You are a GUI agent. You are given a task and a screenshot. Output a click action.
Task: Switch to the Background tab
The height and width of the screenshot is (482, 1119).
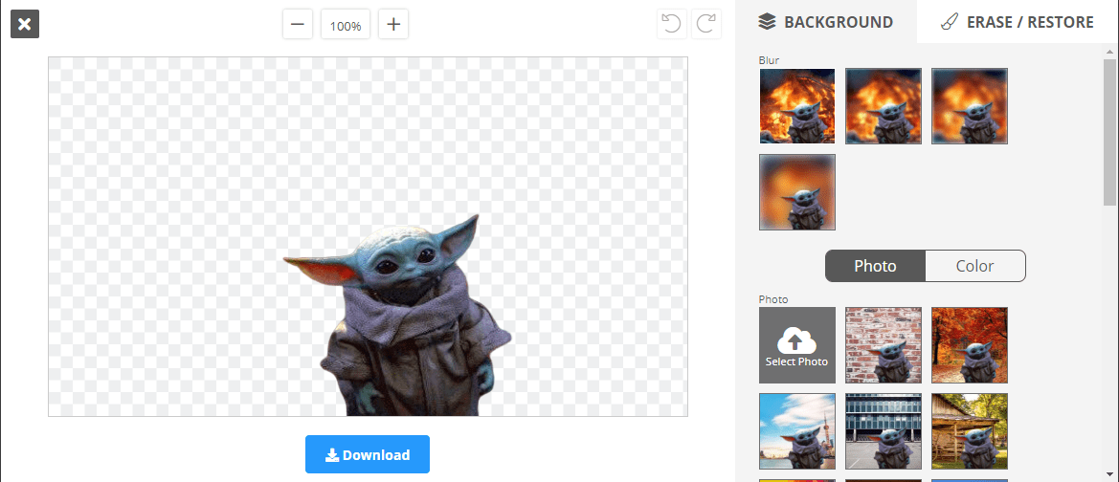tap(826, 22)
